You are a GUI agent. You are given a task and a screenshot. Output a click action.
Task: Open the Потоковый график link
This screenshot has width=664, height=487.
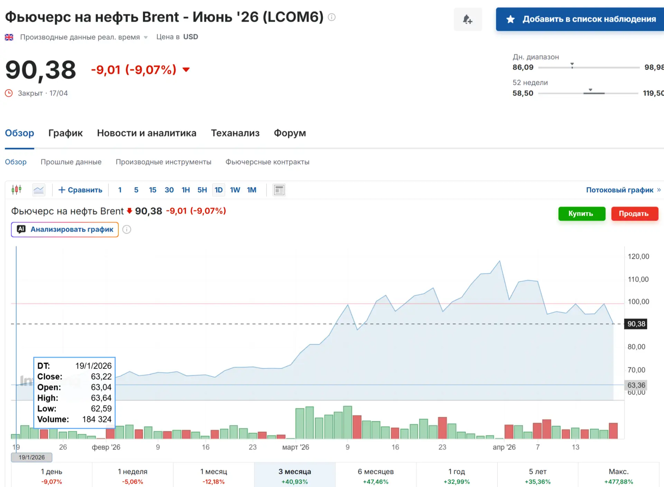pos(623,190)
